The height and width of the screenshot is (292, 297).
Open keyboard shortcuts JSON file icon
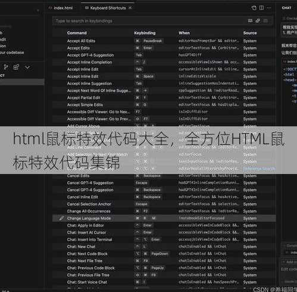click(x=254, y=8)
